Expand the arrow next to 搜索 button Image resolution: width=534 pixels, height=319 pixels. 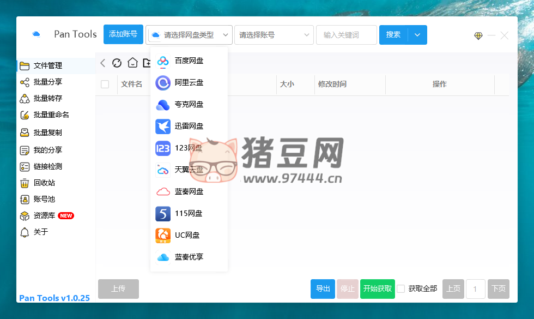tap(417, 35)
